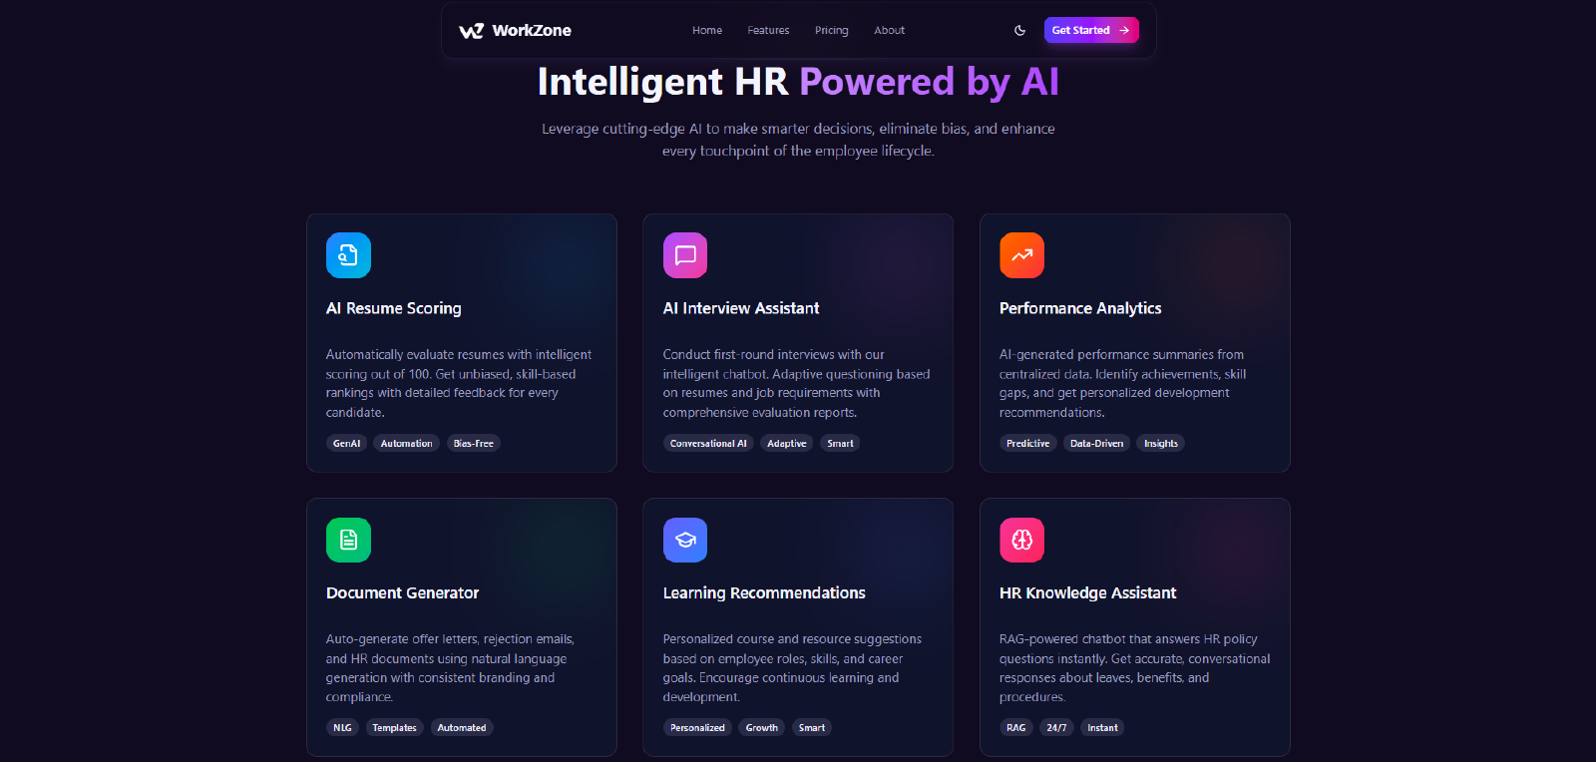
Task: Navigate to About in navbar
Action: click(x=889, y=31)
